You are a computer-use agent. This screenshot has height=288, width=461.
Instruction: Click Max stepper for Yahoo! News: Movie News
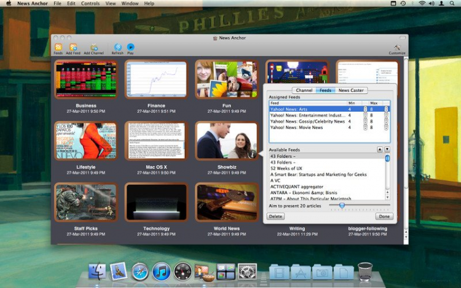click(387, 128)
